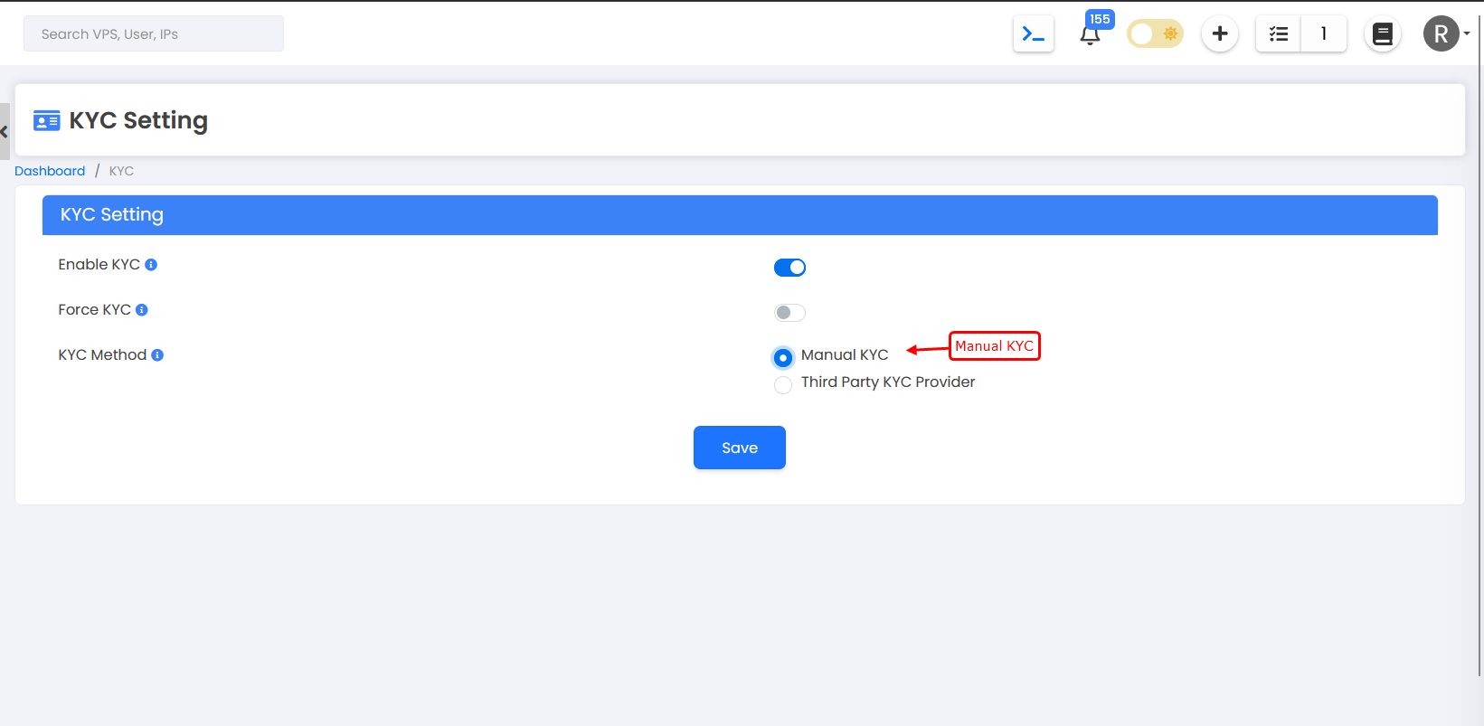Click the Force KYC label
Screen dimensions: 1484x726
point(95,310)
